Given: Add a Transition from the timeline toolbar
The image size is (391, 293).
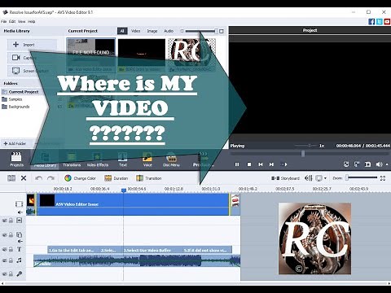Looking at the screenshot, I should [x=149, y=178].
